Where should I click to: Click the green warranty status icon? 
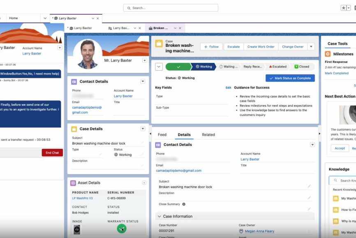[x=122, y=229]
